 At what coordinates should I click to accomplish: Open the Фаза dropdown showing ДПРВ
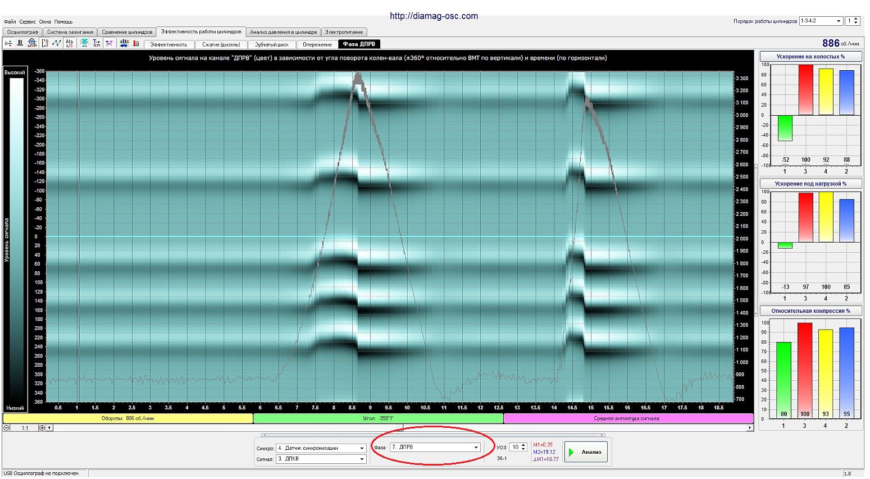pos(435,448)
